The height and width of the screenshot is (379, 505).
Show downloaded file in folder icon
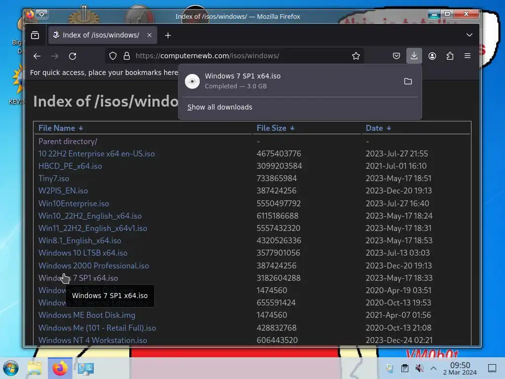click(x=408, y=81)
